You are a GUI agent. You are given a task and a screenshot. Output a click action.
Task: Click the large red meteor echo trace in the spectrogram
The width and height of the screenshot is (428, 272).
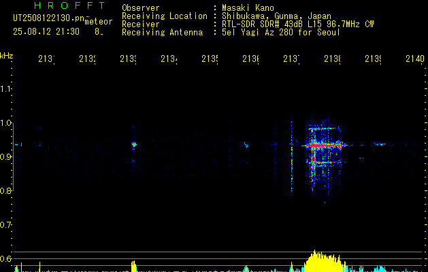point(323,146)
